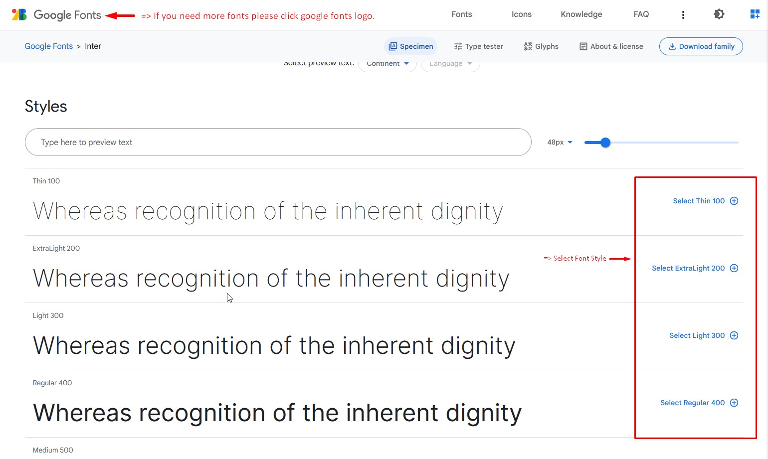
Task: Open the selected families grid icon
Action: (x=755, y=14)
